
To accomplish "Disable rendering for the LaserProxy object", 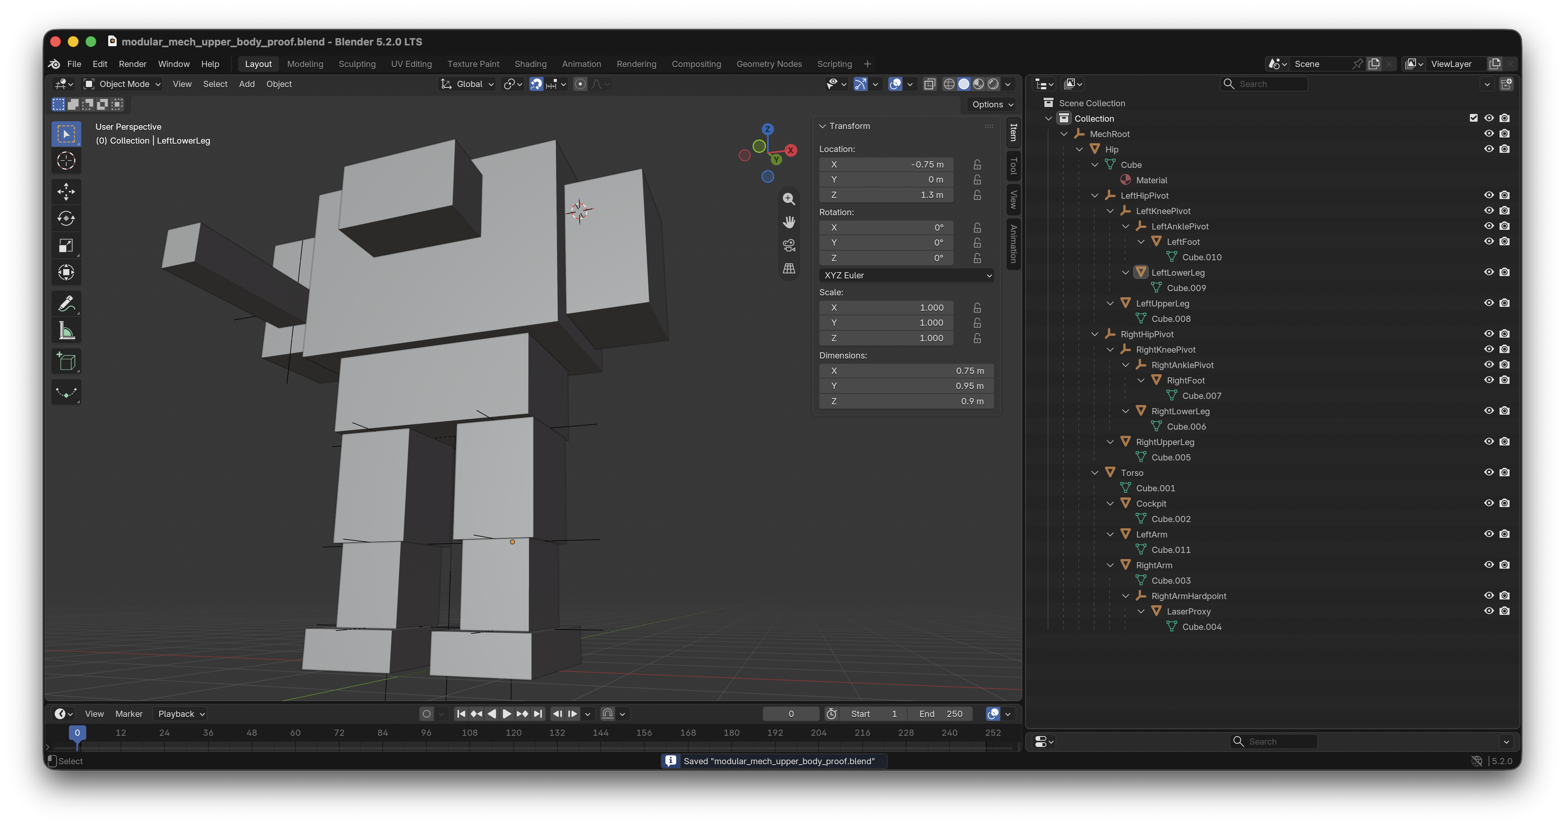I will [x=1504, y=611].
